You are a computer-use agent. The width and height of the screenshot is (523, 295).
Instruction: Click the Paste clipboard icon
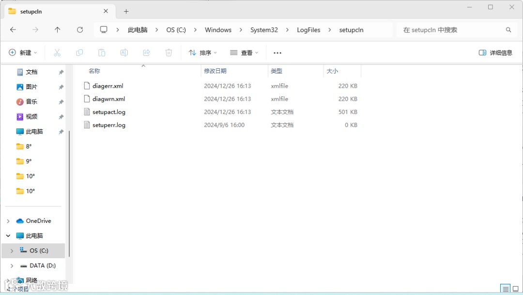pyautogui.click(x=102, y=53)
